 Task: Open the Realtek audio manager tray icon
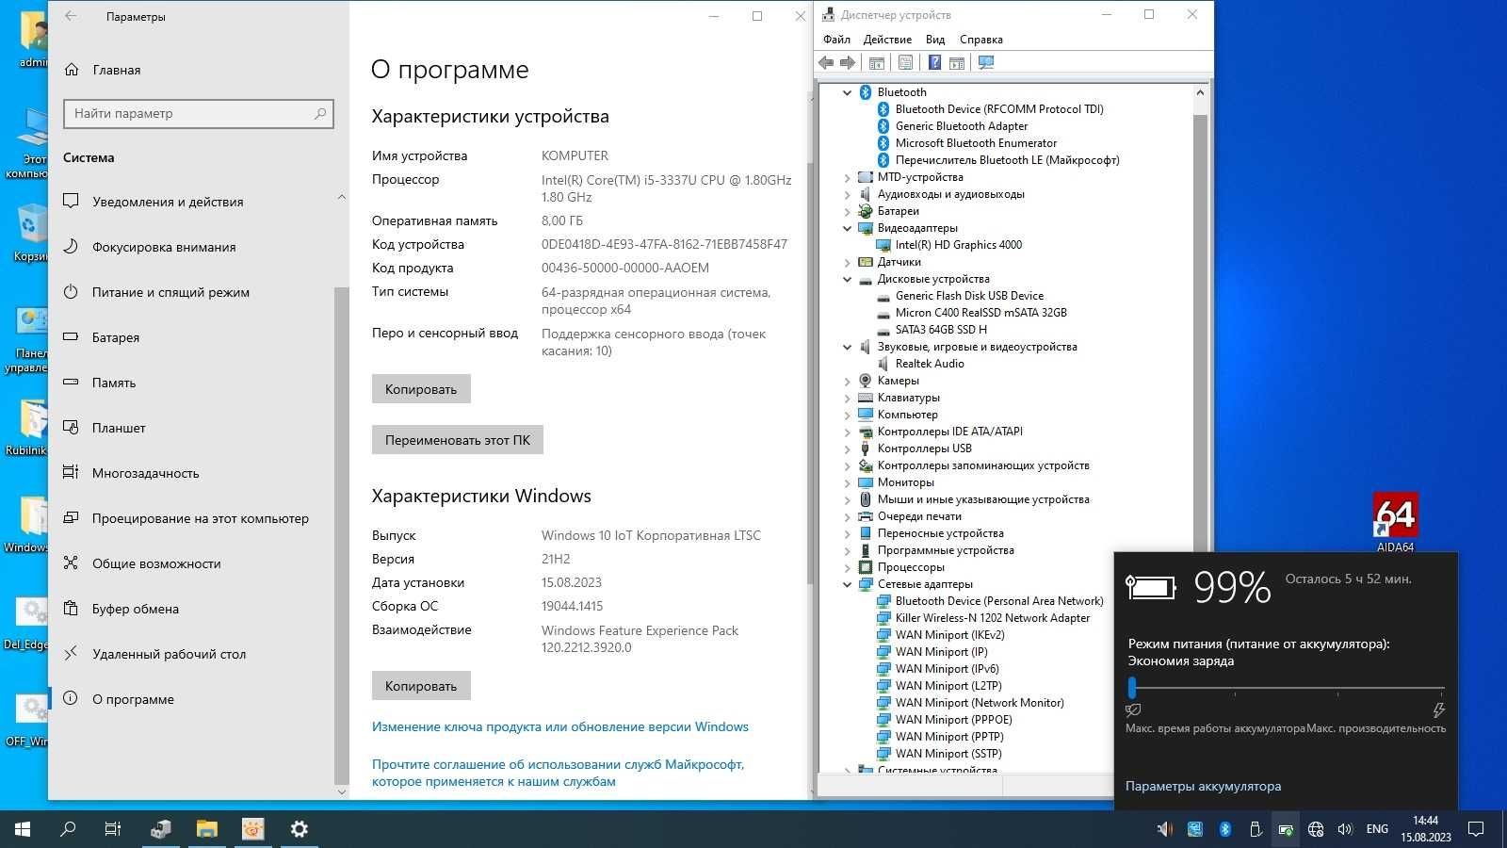click(x=1165, y=829)
